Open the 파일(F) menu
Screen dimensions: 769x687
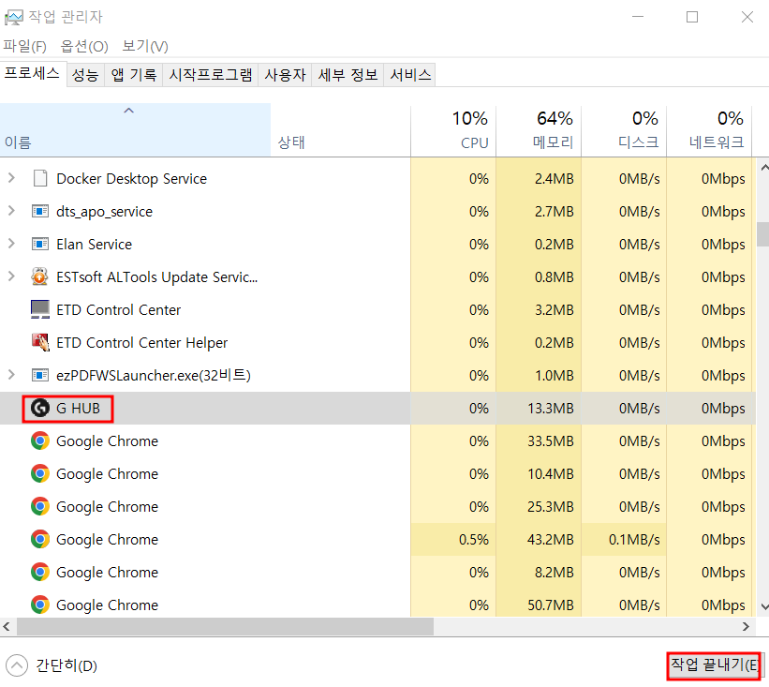[x=24, y=45]
